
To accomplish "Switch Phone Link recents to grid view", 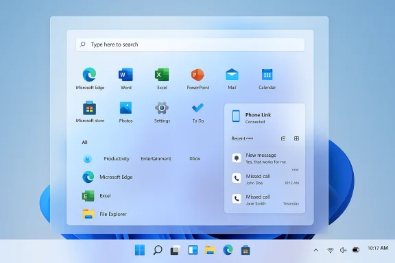I will (x=296, y=138).
